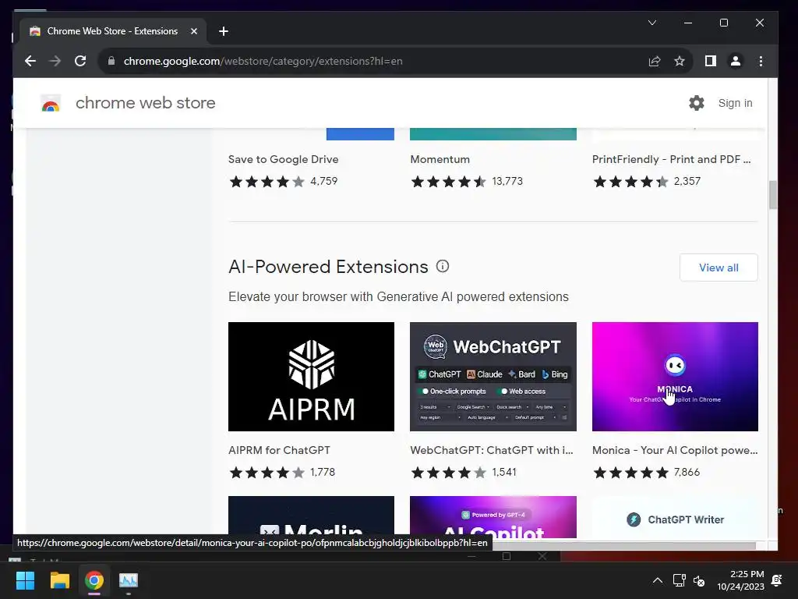Open the Merlin extension thumbnail
Image resolution: width=798 pixels, height=599 pixels.
point(312,517)
